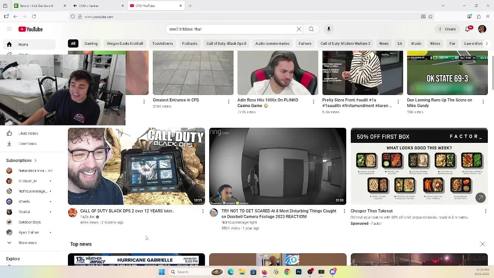
Task: Open Google Chrome from the taskbar
Action: click(x=287, y=272)
